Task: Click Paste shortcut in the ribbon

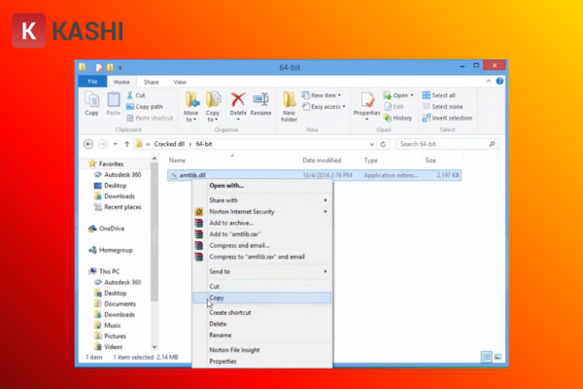Action: [150, 118]
